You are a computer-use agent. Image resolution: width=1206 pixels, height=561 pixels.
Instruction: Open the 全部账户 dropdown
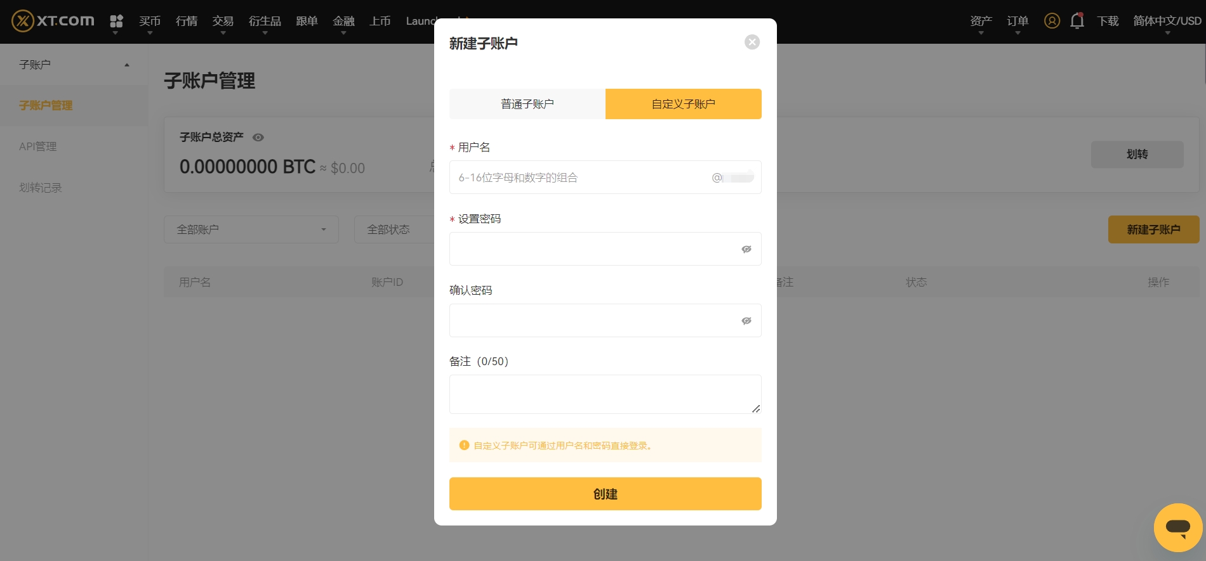pyautogui.click(x=251, y=229)
